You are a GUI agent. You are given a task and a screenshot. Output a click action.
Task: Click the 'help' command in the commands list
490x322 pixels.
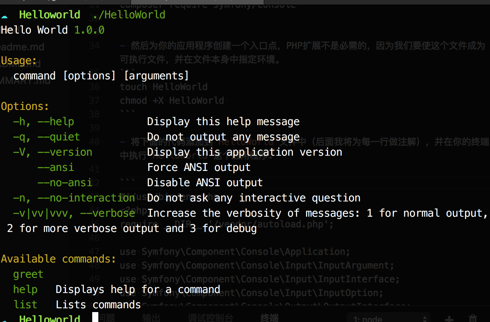[x=25, y=290]
